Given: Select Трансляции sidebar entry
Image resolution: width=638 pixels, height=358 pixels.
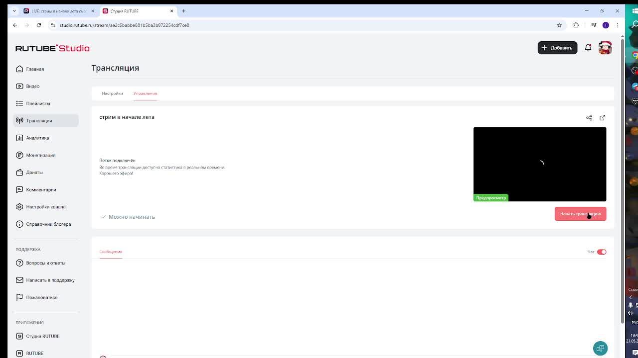Looking at the screenshot, I should [x=45, y=121].
